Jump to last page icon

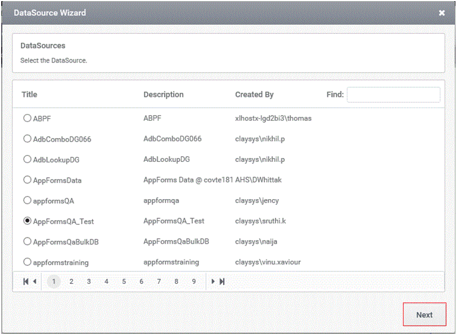click(222, 282)
